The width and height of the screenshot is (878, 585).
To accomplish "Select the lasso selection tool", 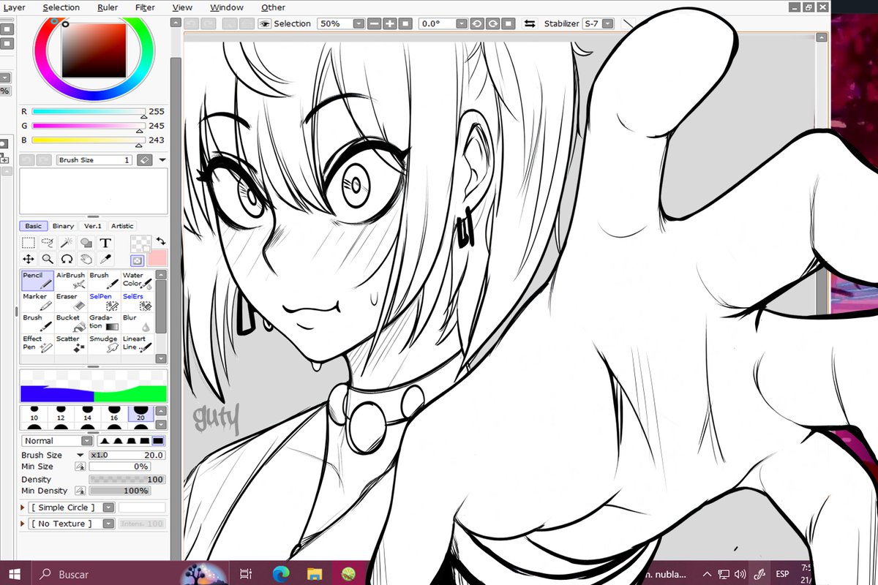I will tap(48, 243).
